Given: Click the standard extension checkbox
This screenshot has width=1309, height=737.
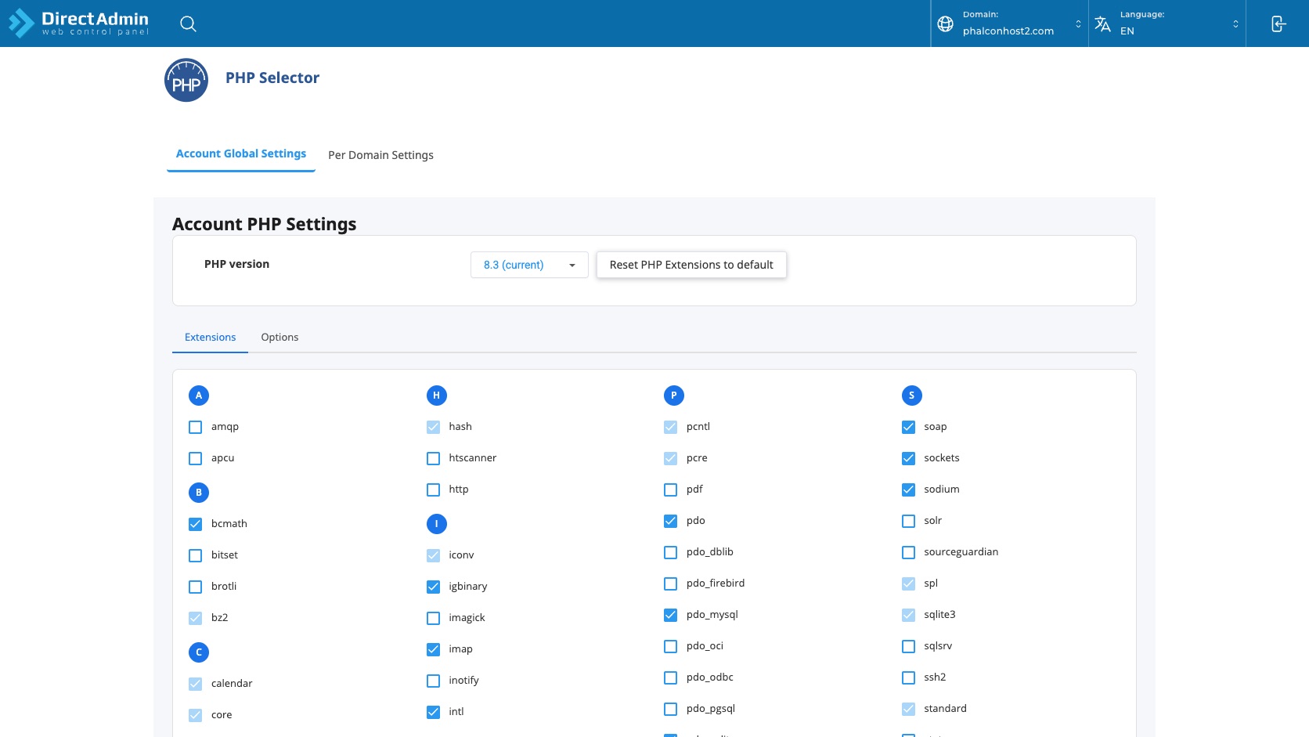Looking at the screenshot, I should pyautogui.click(x=909, y=710).
